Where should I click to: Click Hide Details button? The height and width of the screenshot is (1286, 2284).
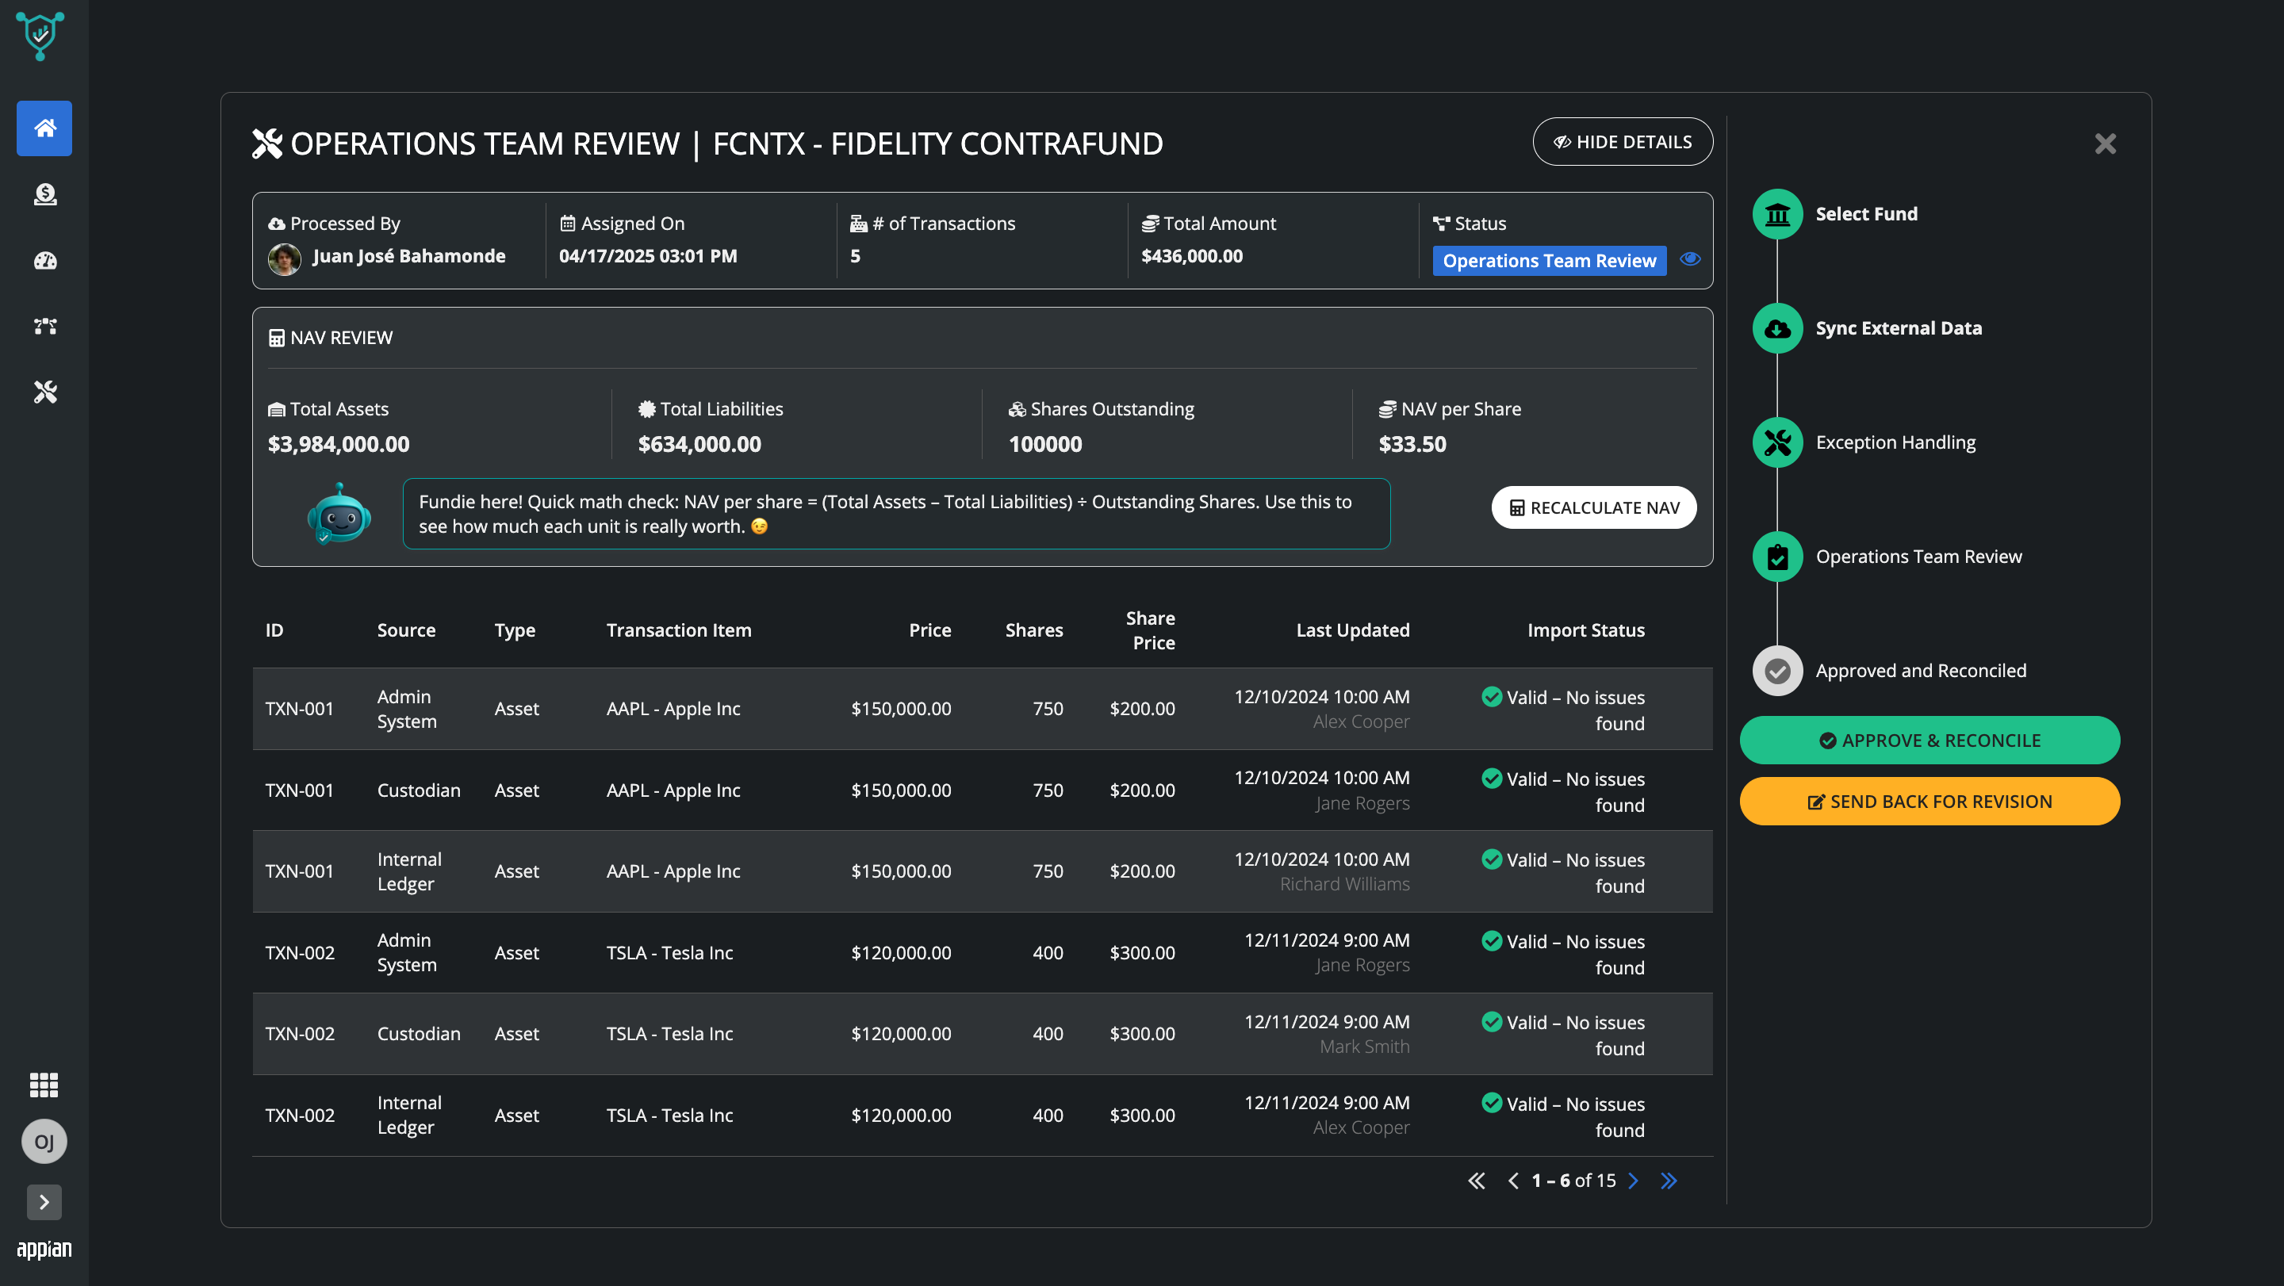1623,142
